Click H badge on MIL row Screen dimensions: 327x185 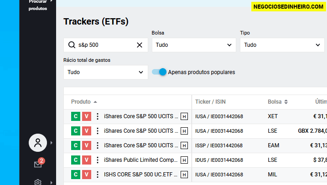(184, 175)
